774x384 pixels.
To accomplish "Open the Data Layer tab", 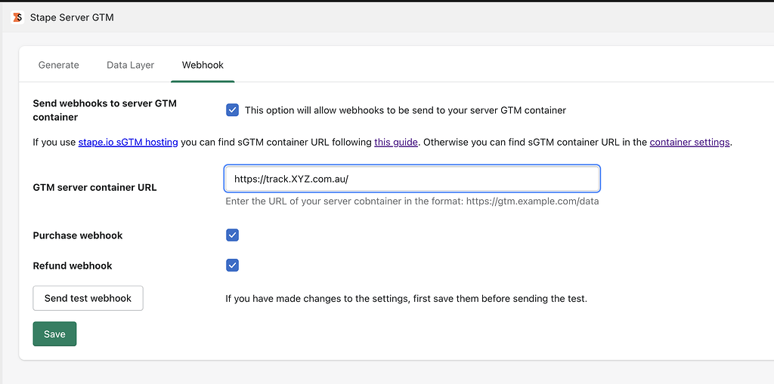I will (130, 65).
